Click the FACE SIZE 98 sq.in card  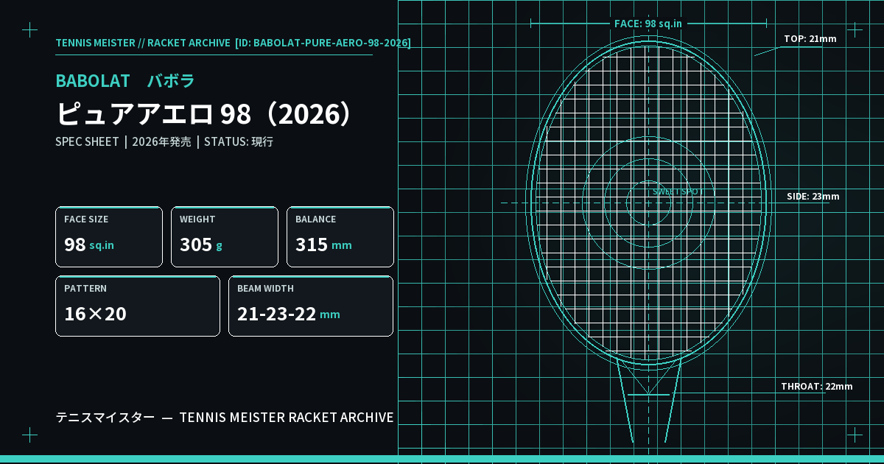[x=109, y=237]
